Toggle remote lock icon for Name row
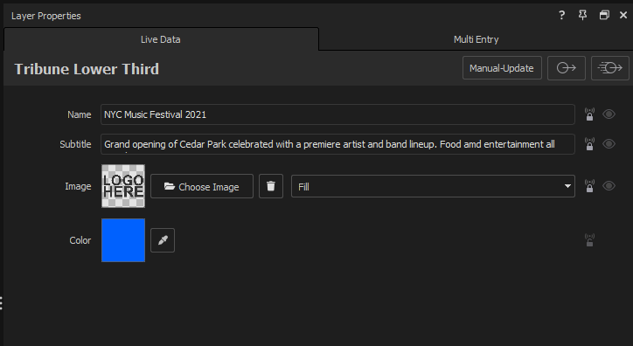This screenshot has height=346, width=633. click(589, 114)
